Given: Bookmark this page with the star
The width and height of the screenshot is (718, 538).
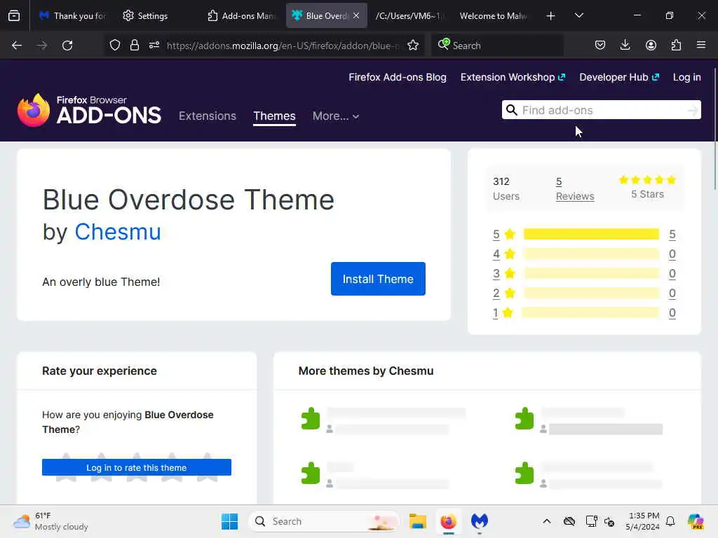Looking at the screenshot, I should coord(413,45).
